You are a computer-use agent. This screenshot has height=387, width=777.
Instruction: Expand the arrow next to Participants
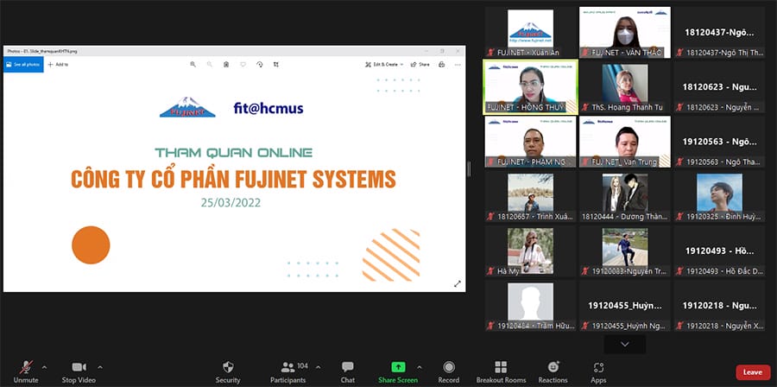click(x=318, y=367)
